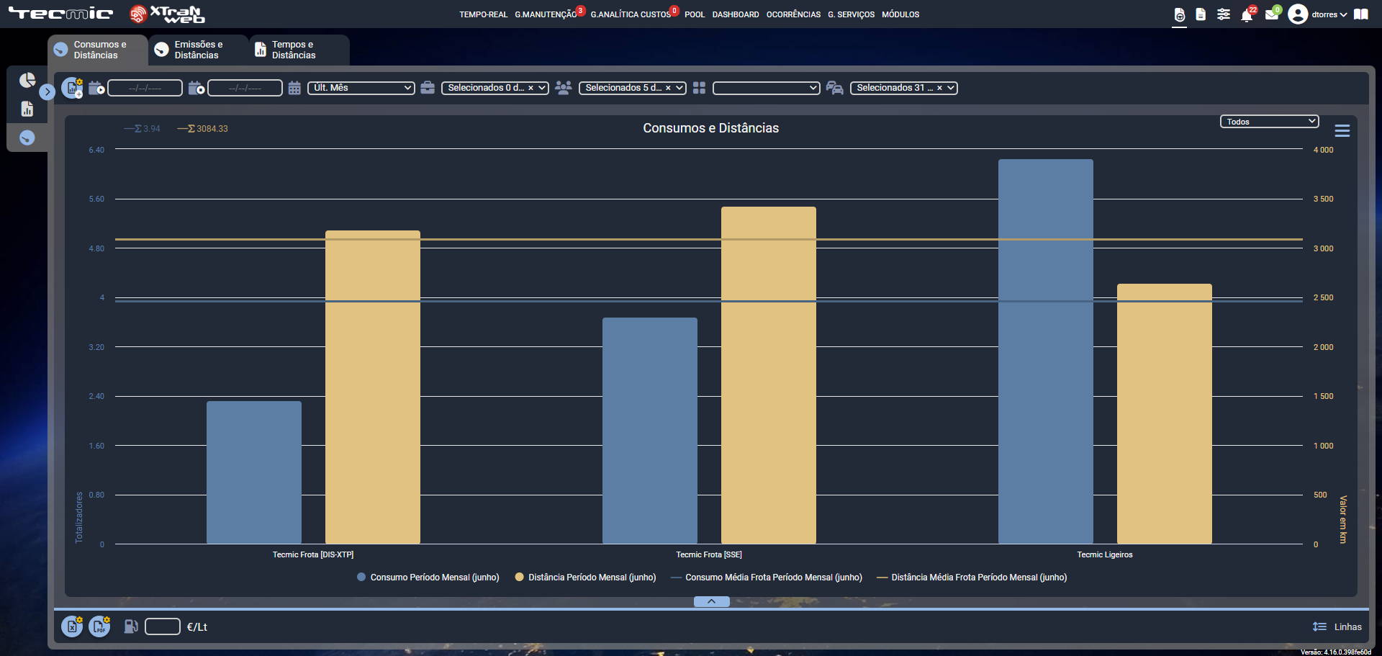Open G.MANUTENÇÃO menu

pos(546,14)
